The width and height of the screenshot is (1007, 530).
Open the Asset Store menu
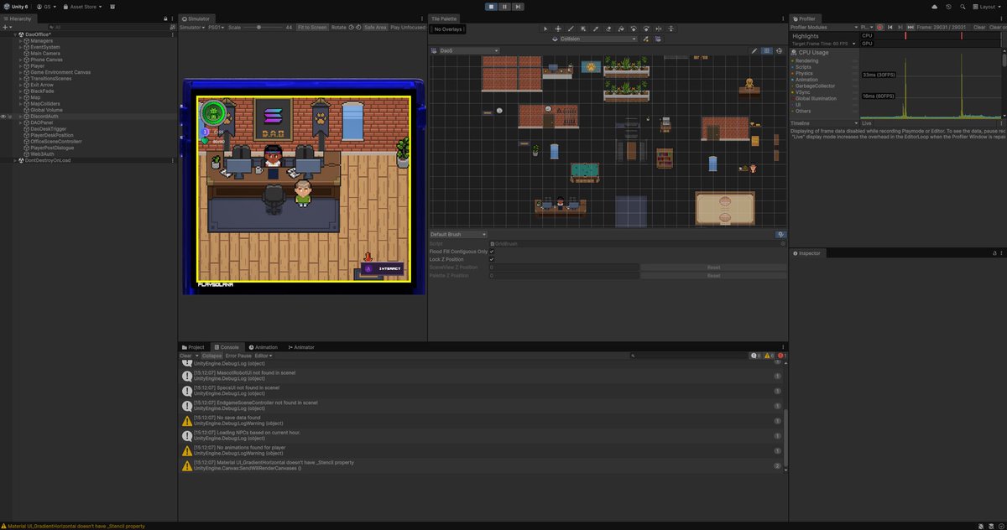82,6
